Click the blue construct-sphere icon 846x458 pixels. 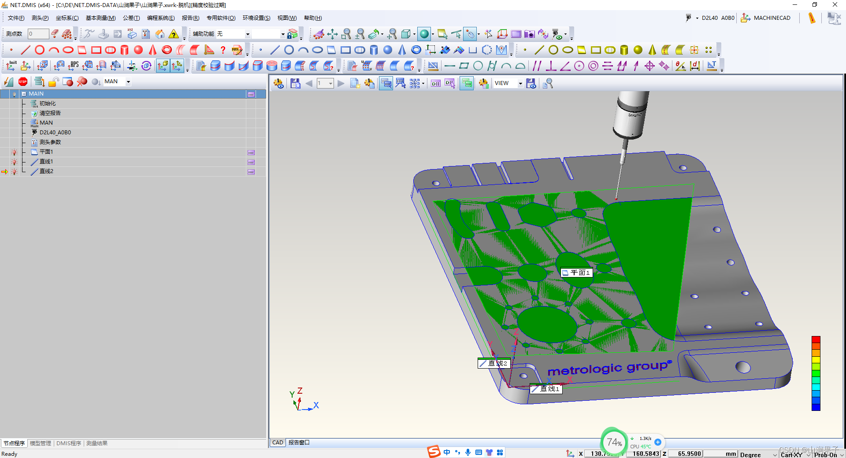pyautogui.click(x=388, y=50)
